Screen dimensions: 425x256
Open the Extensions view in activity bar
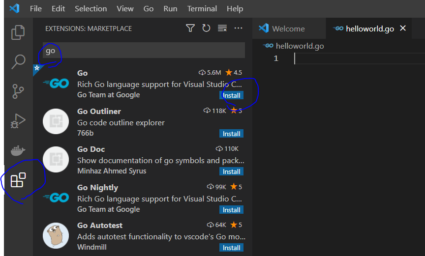click(18, 180)
